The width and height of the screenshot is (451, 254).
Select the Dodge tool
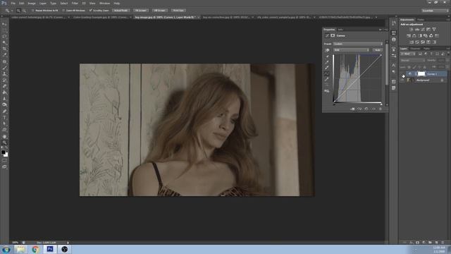(x=4, y=105)
